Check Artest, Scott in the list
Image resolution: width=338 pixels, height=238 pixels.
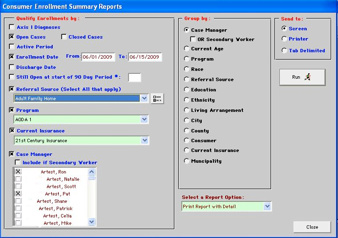[x=18, y=186]
